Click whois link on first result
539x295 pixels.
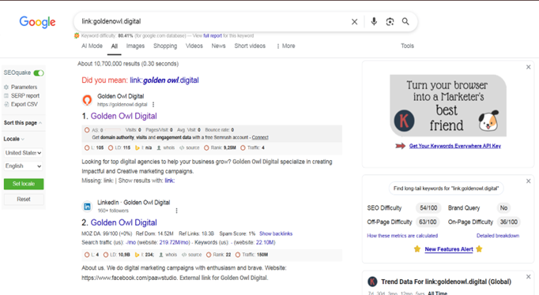click(x=166, y=147)
